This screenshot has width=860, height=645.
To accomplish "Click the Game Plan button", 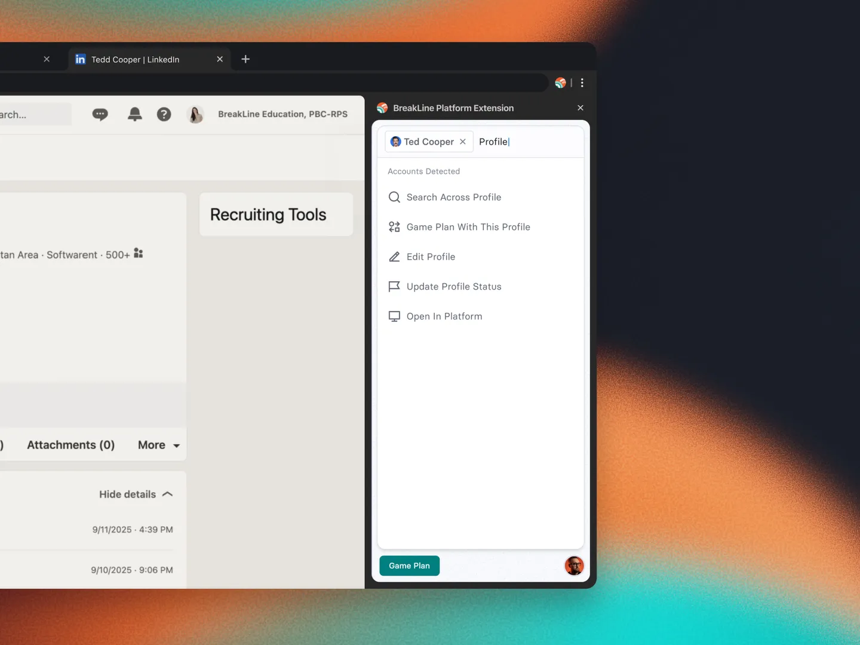I will tap(409, 566).
